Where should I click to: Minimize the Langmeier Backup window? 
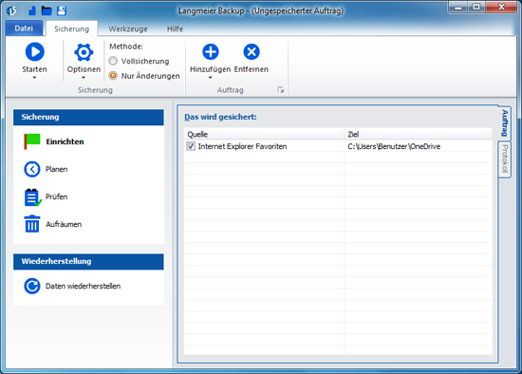pyautogui.click(x=458, y=7)
